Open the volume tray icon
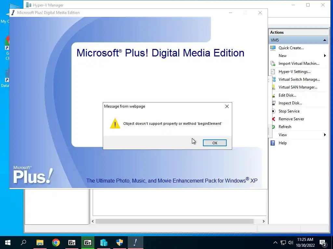The image size is (333, 249). point(291,243)
